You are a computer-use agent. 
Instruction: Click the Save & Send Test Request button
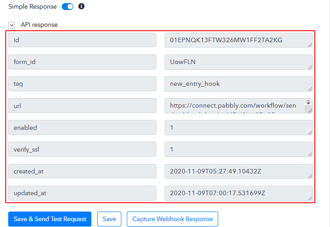[50, 219]
